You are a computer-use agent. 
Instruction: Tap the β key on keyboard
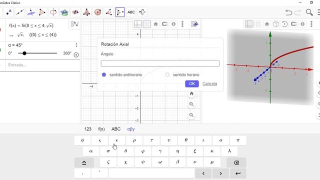177,162
